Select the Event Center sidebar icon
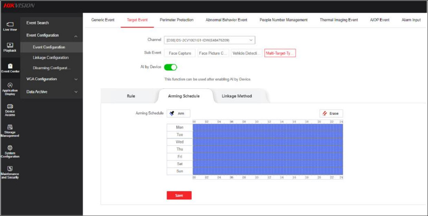428x216 pixels. (10, 68)
